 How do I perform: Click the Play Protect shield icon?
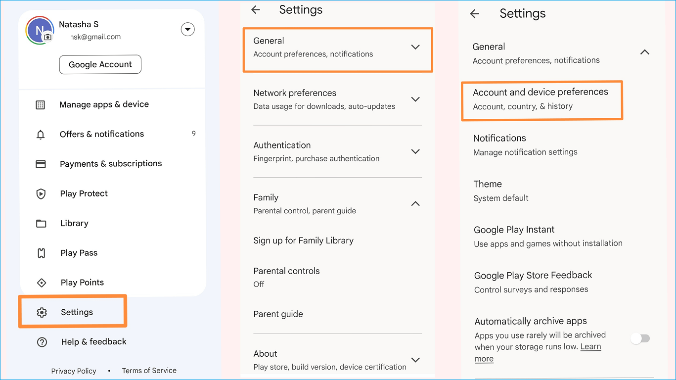[x=41, y=194]
